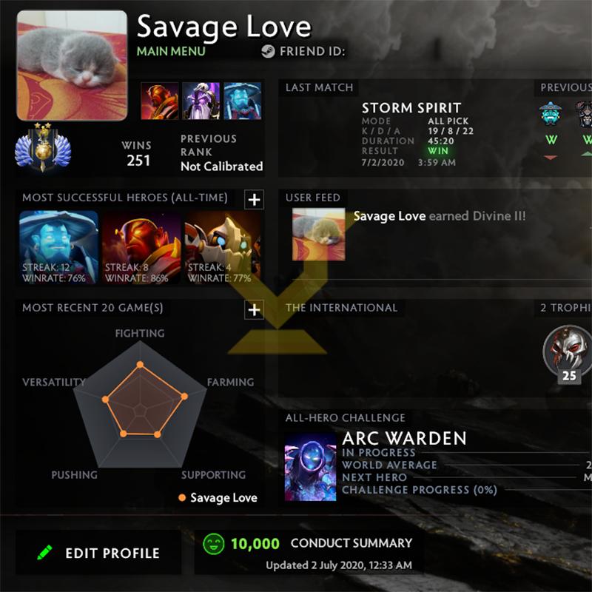Expand Most Successful Heroes with plus button
Screen dimensions: 592x592
(254, 199)
